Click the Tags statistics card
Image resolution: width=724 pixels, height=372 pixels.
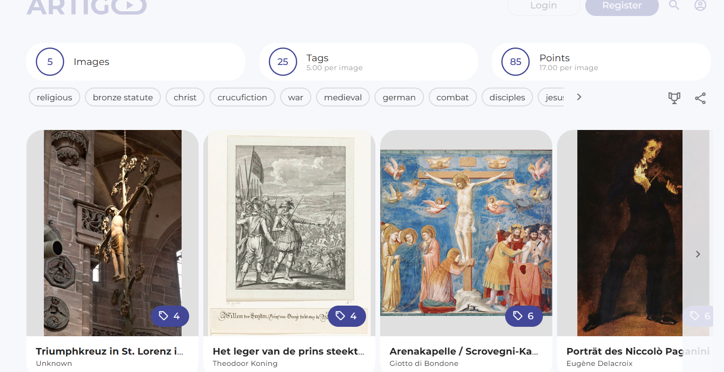coord(368,62)
